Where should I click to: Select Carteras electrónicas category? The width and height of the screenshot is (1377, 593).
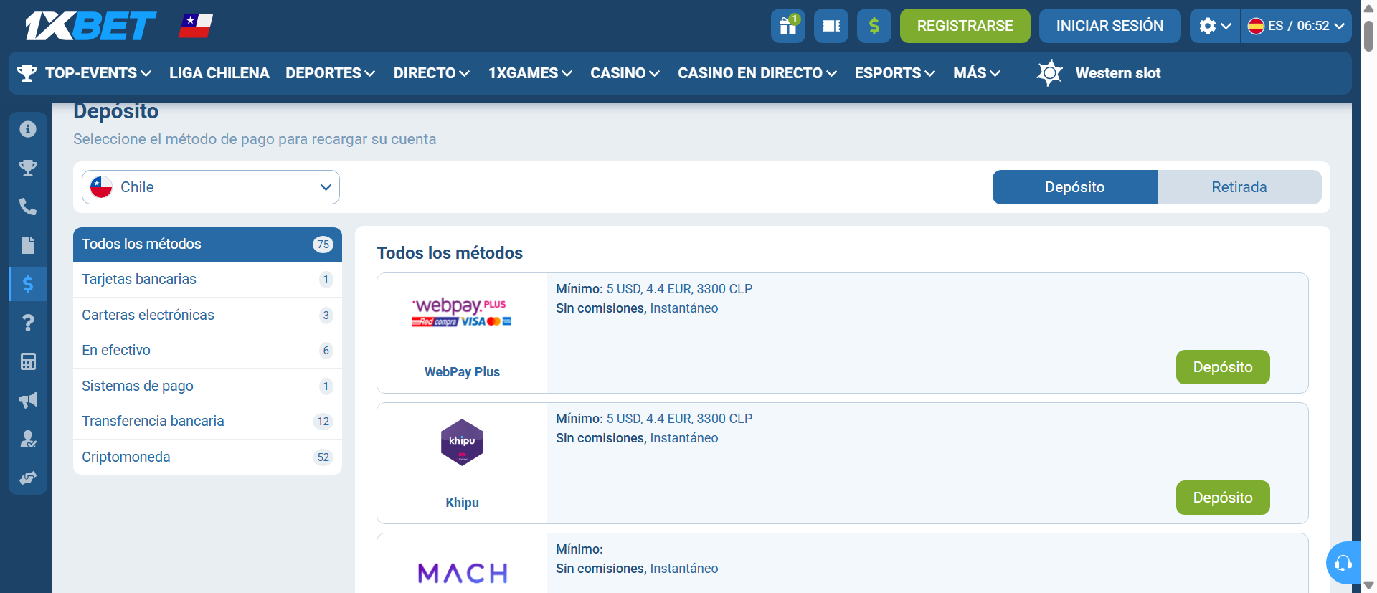(207, 315)
